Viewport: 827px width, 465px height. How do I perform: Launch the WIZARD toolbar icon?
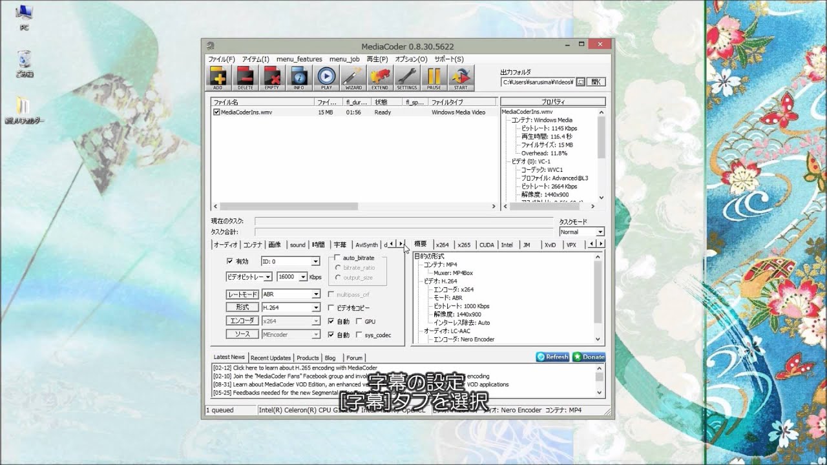pyautogui.click(x=353, y=78)
